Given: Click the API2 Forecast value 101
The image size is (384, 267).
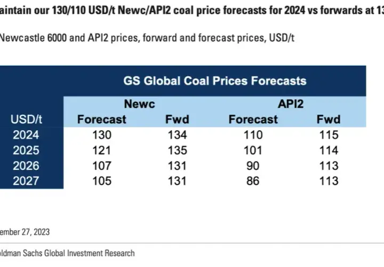Looking at the screenshot, I should (253, 150).
